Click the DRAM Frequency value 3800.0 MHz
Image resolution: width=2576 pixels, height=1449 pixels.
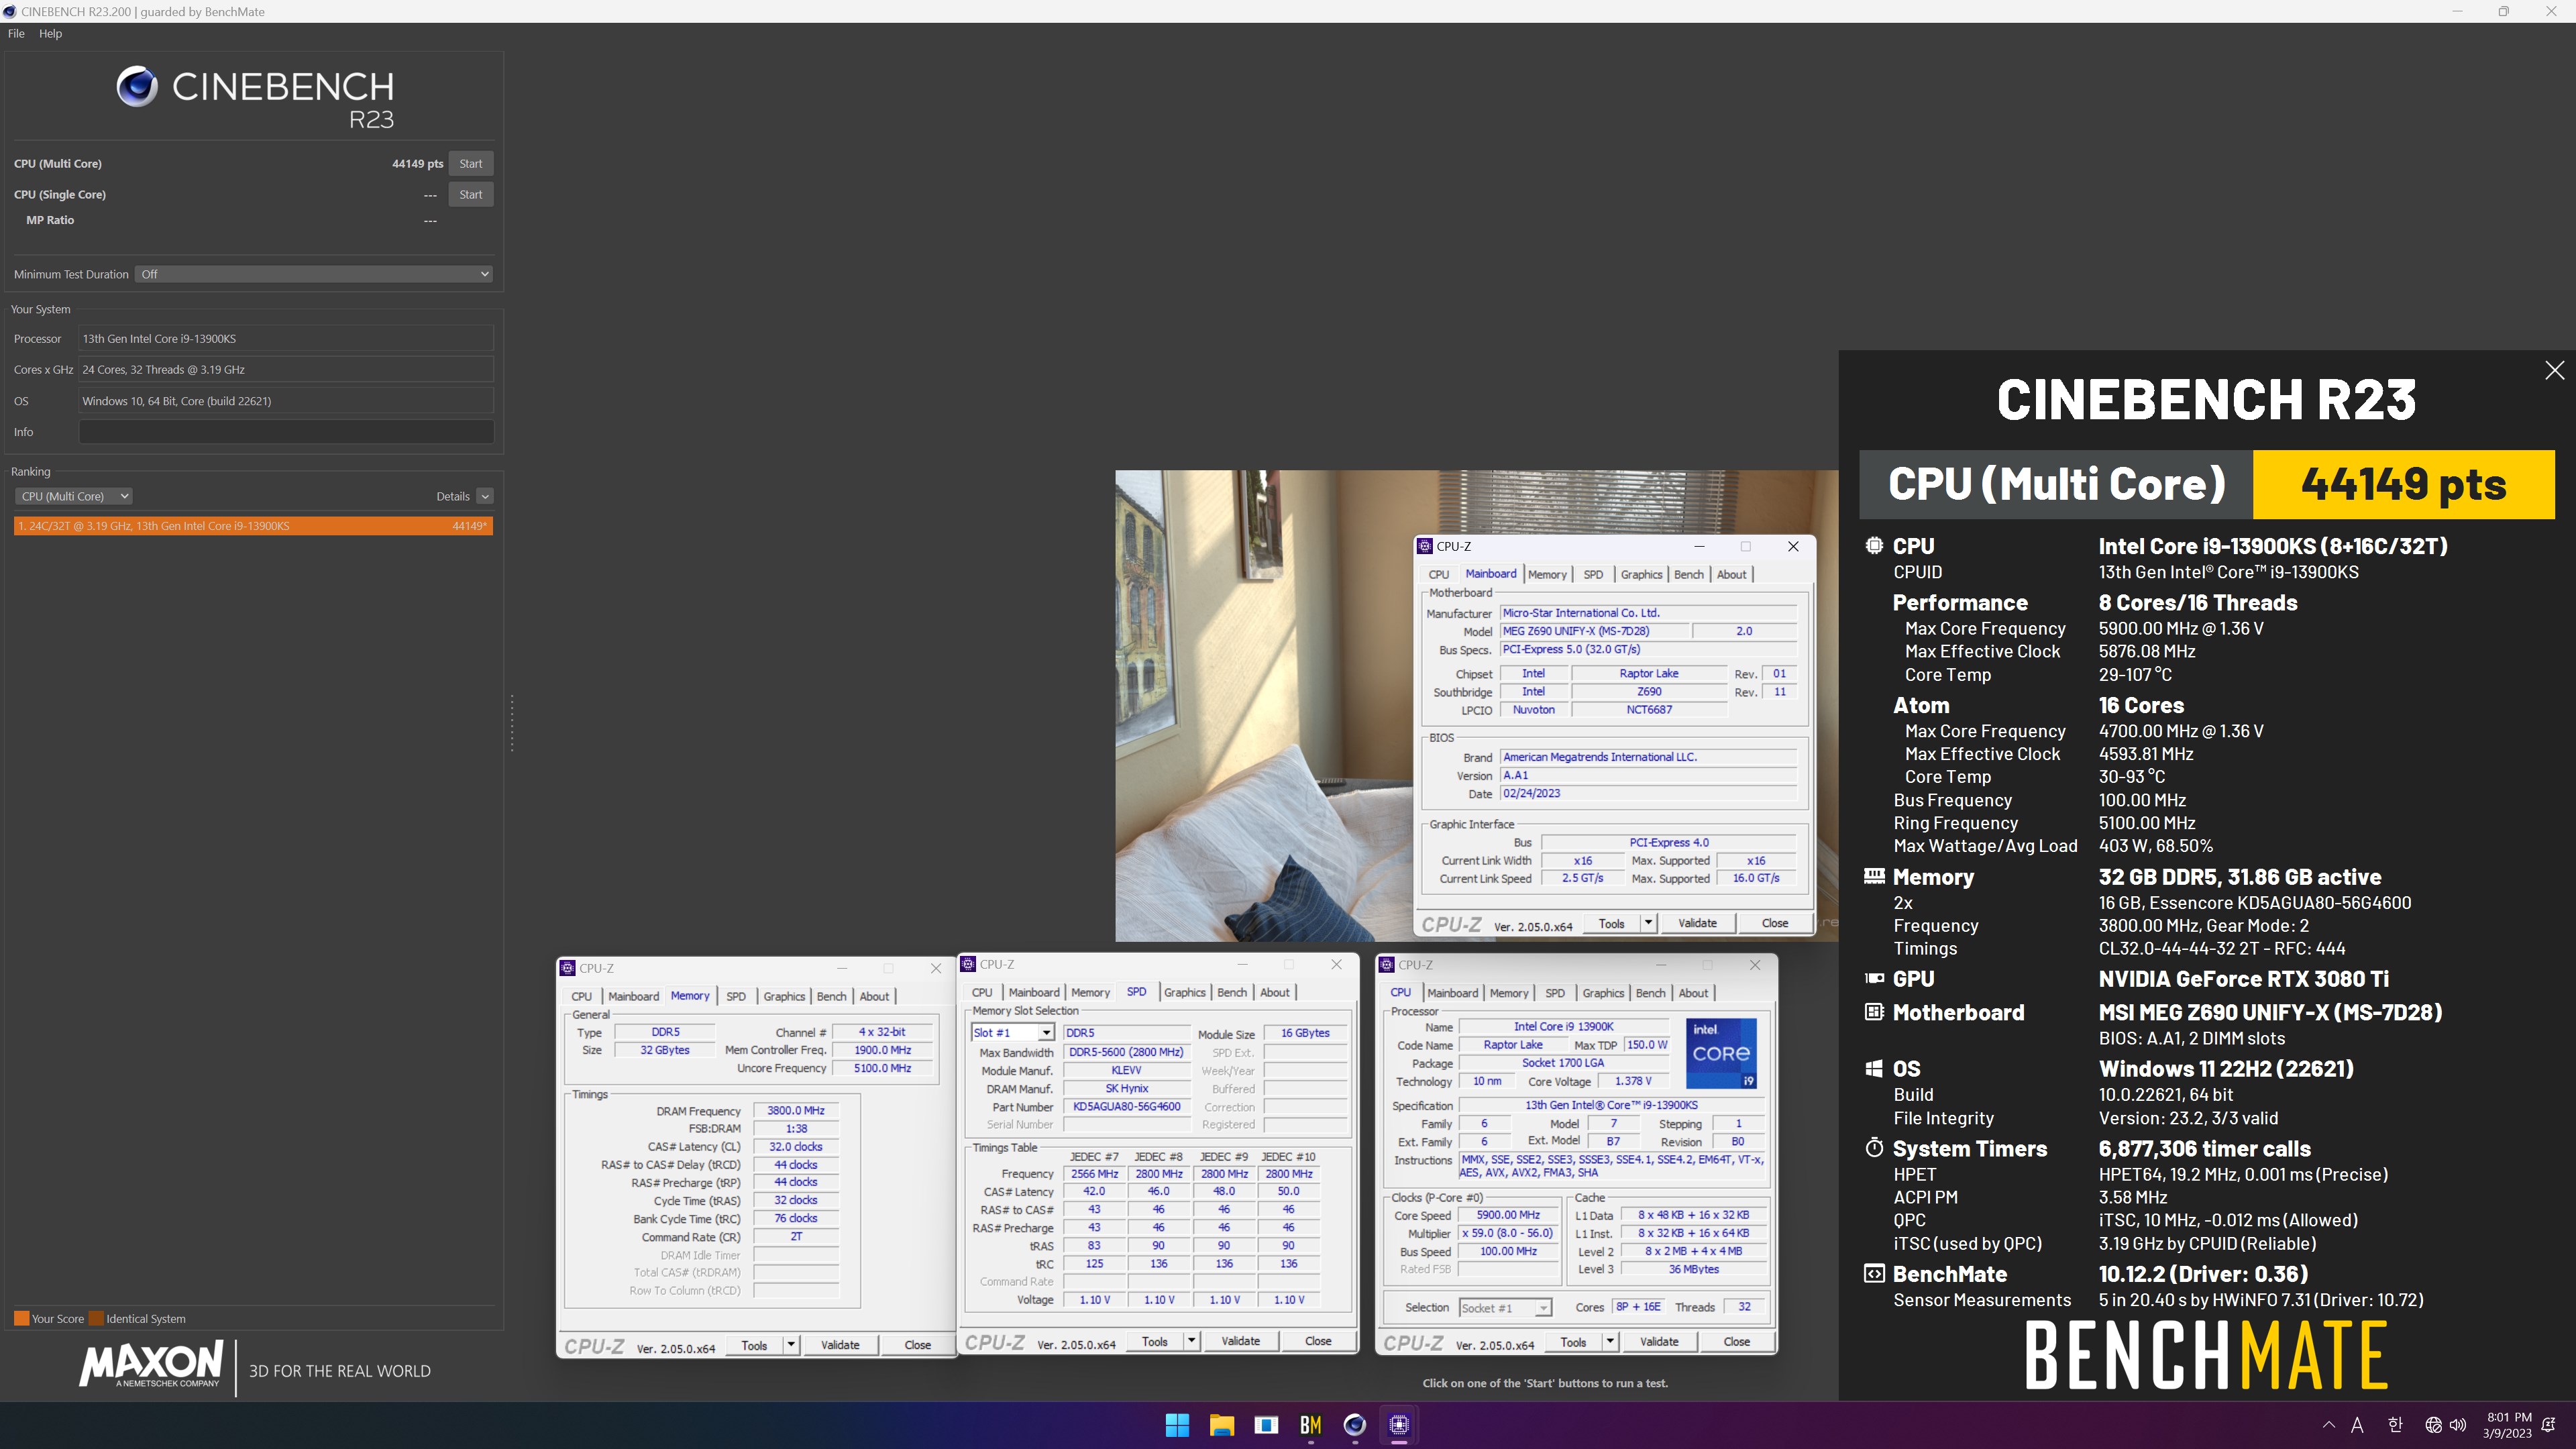pos(795,1111)
